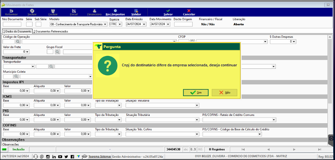Click the green status indicator
This screenshot has height=160, width=335.
[5, 149]
